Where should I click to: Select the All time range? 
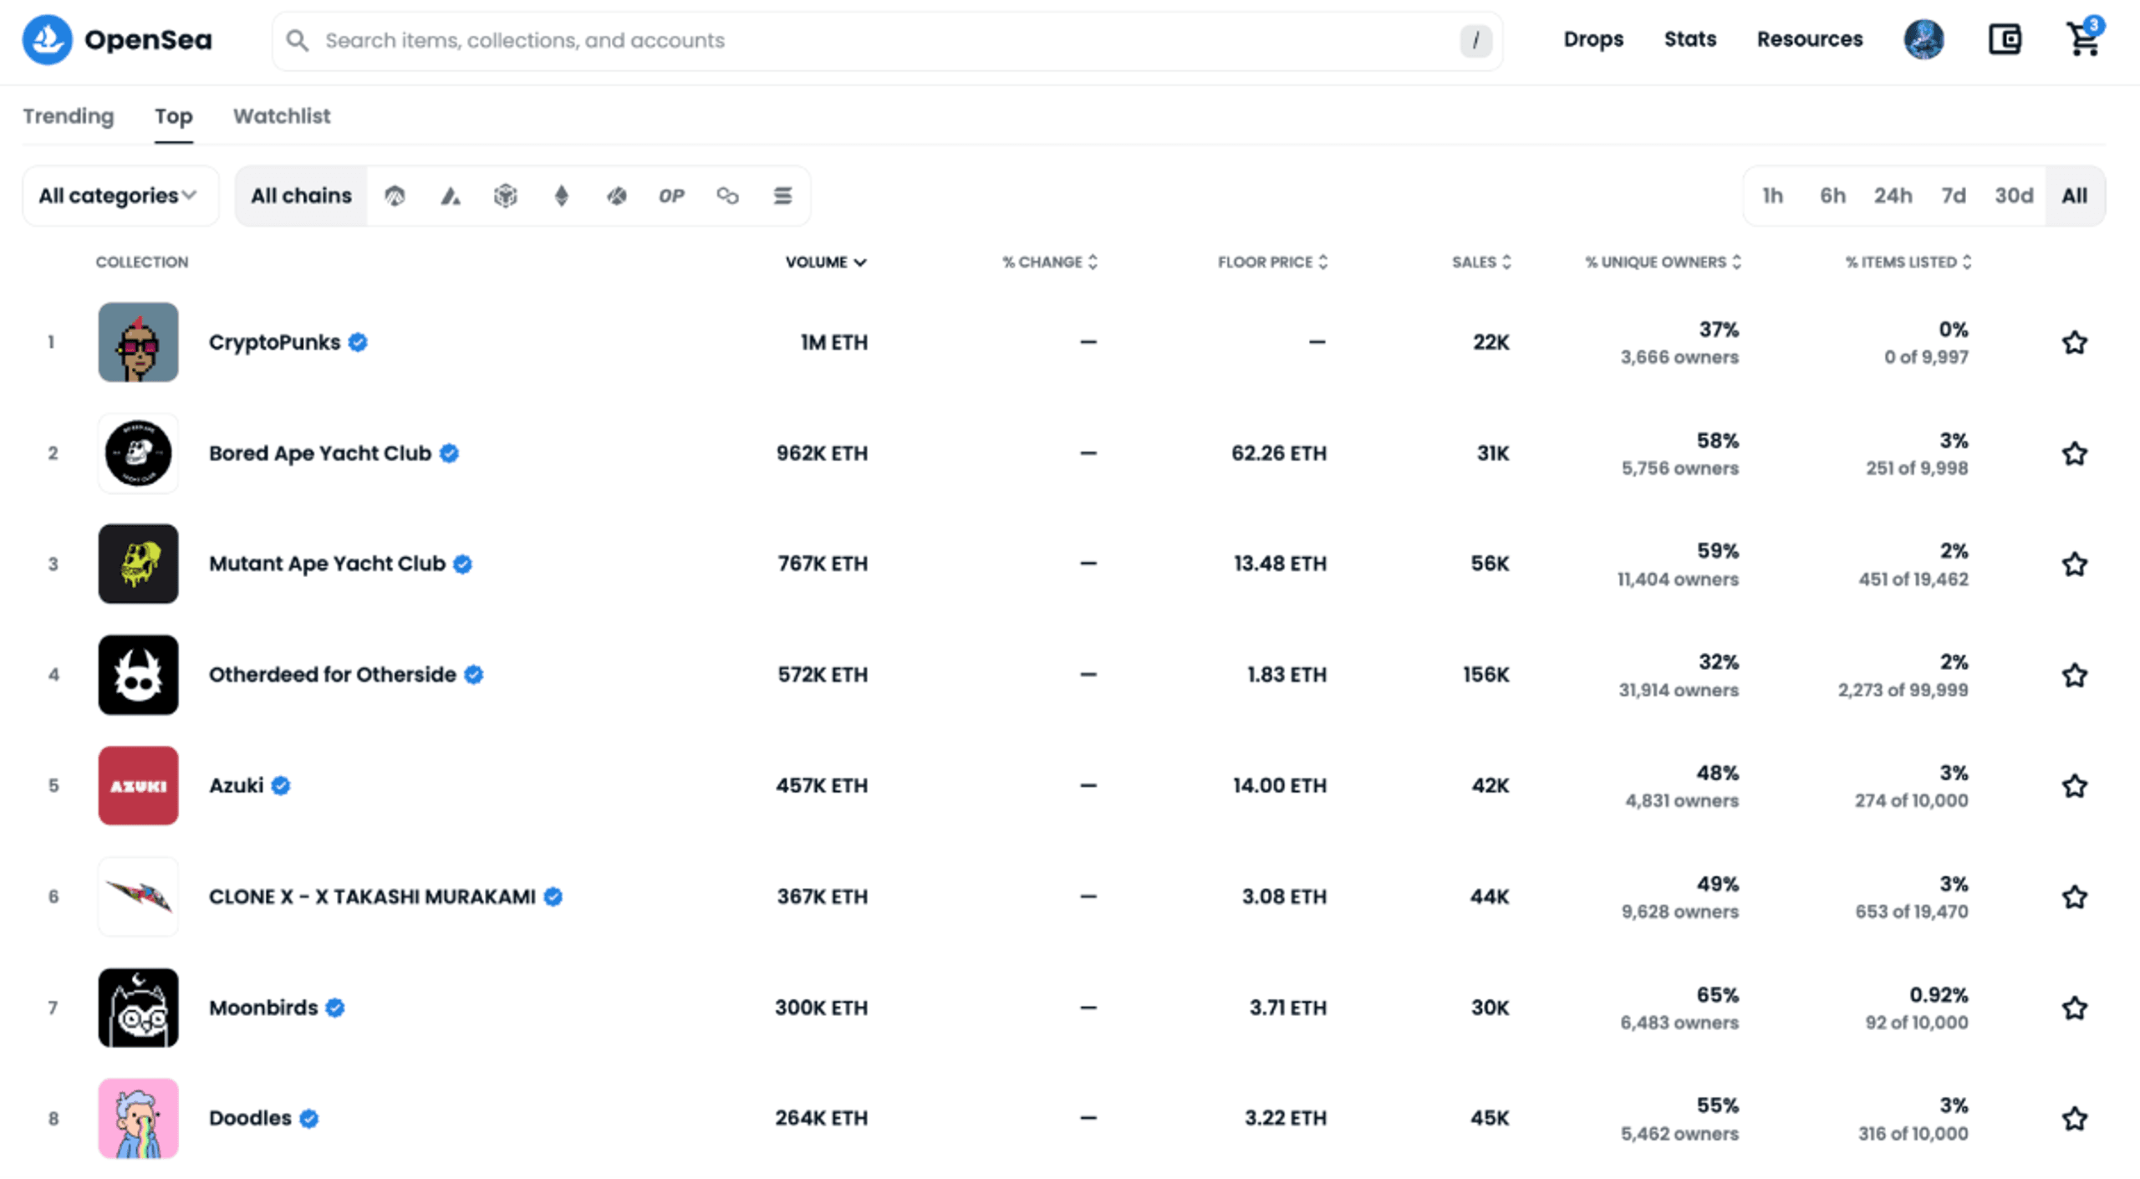[x=2074, y=196]
